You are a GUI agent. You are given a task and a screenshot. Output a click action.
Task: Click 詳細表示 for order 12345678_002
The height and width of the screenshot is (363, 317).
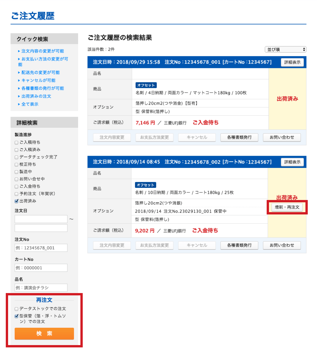point(292,162)
